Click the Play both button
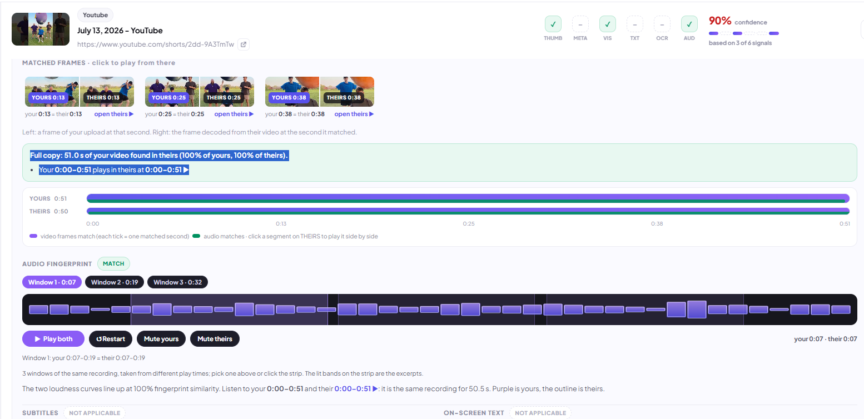 [53, 339]
